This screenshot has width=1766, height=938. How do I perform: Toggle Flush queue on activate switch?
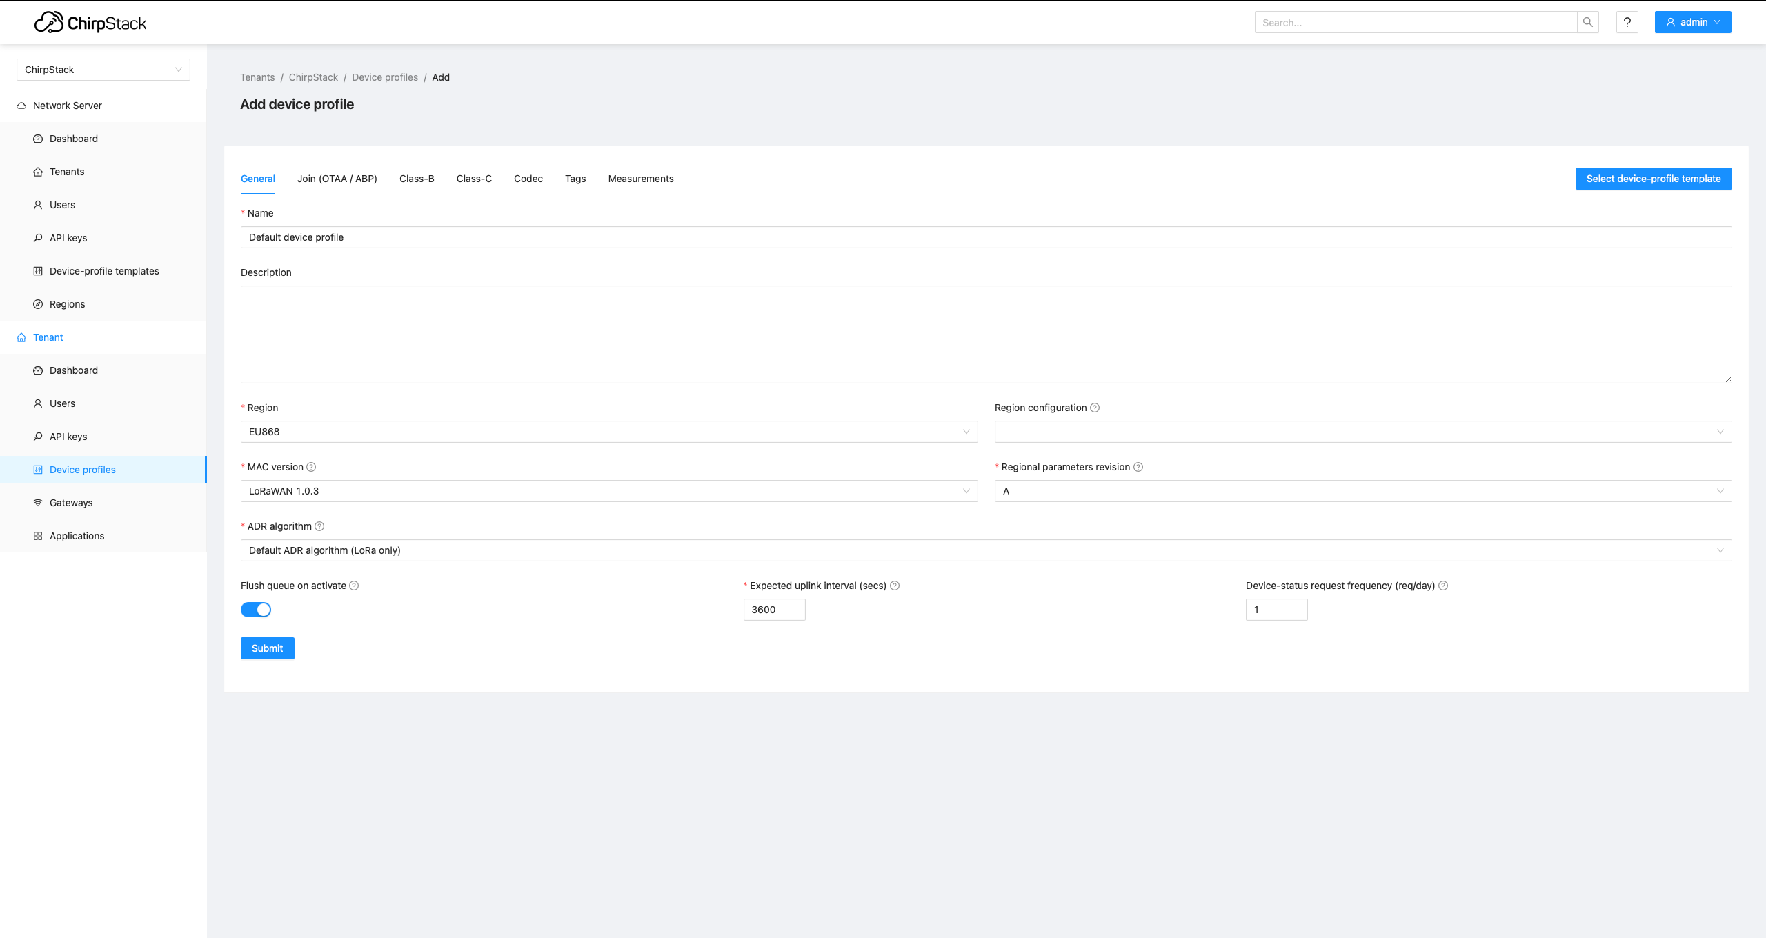(x=256, y=610)
